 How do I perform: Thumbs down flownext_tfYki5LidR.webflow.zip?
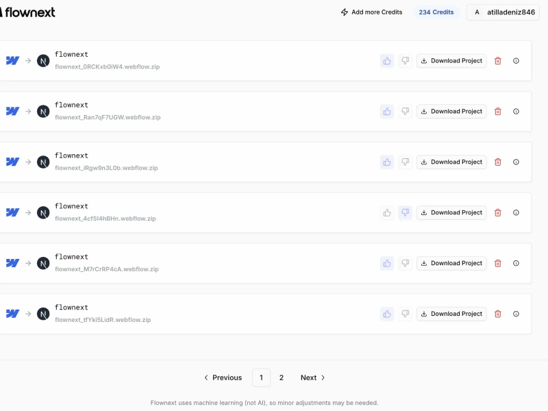pyautogui.click(x=405, y=314)
